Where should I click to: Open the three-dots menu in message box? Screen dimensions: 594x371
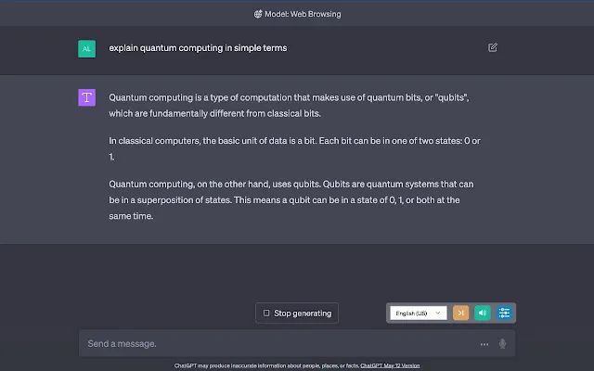coord(484,344)
